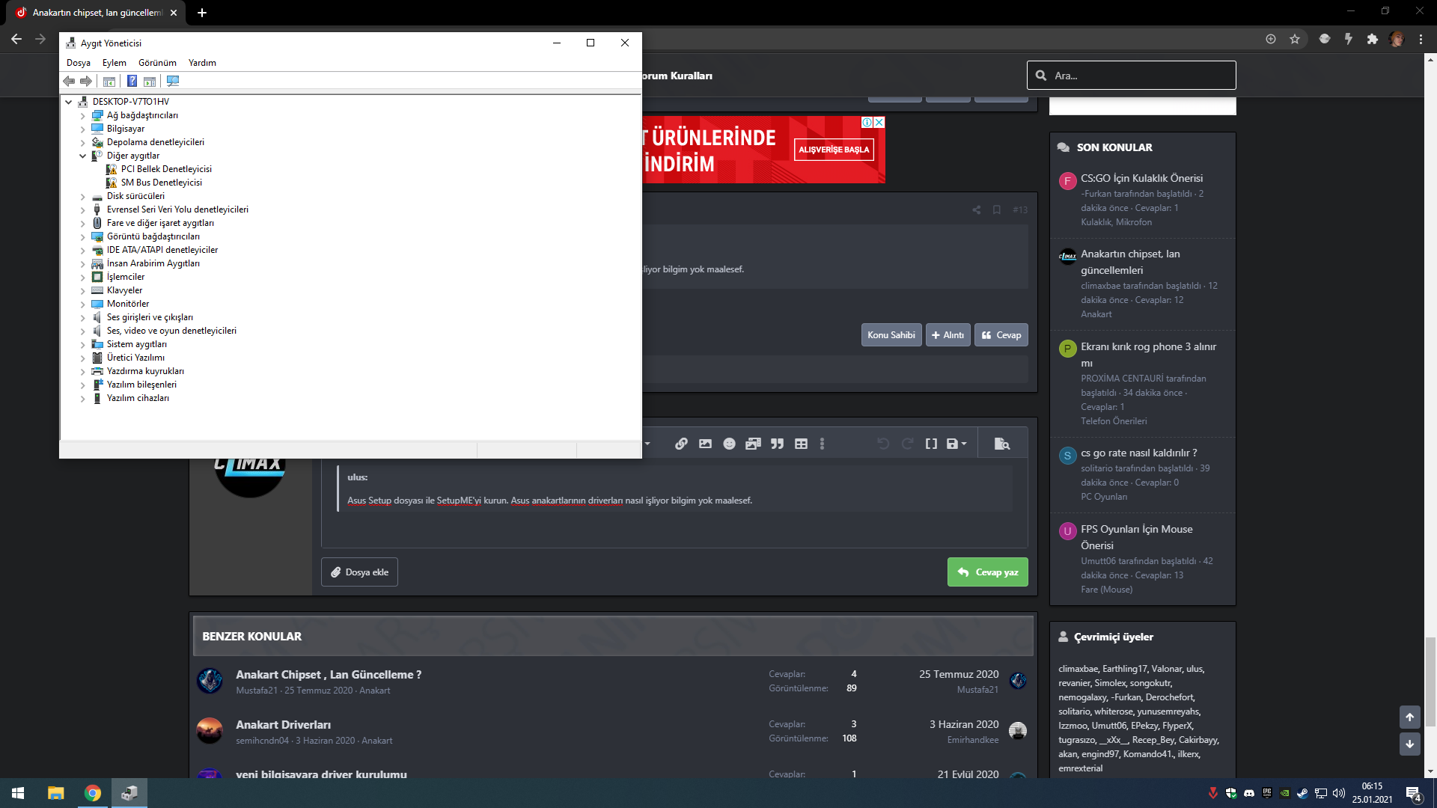Click the Dosya ekle button

pos(359,572)
